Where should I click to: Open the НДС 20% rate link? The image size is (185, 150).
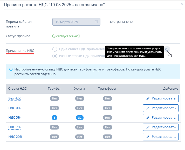pyautogui.click(x=15, y=137)
